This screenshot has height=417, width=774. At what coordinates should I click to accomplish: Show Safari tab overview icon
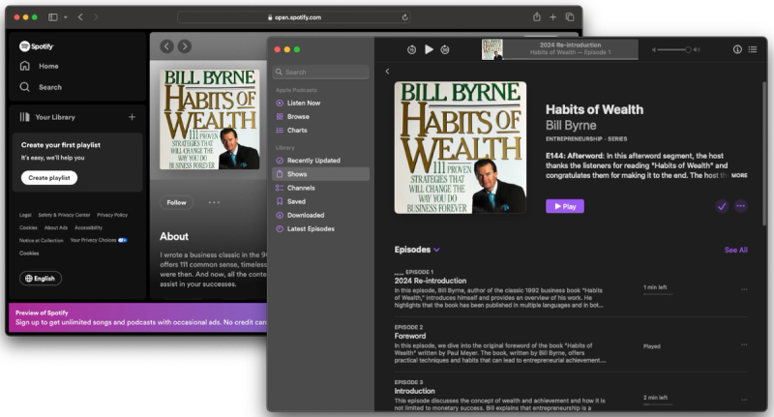570,17
